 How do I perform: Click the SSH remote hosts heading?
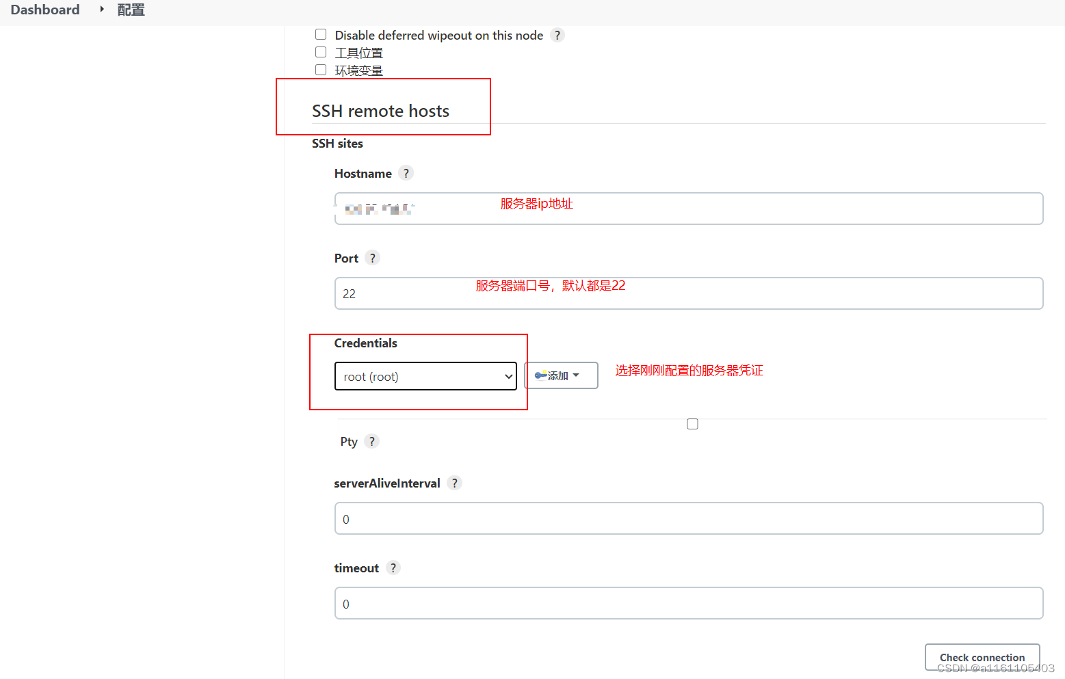(x=380, y=111)
